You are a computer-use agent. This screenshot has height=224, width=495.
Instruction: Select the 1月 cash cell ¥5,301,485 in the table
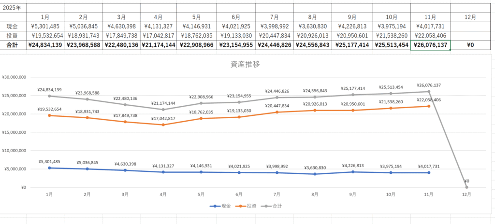(x=44, y=27)
